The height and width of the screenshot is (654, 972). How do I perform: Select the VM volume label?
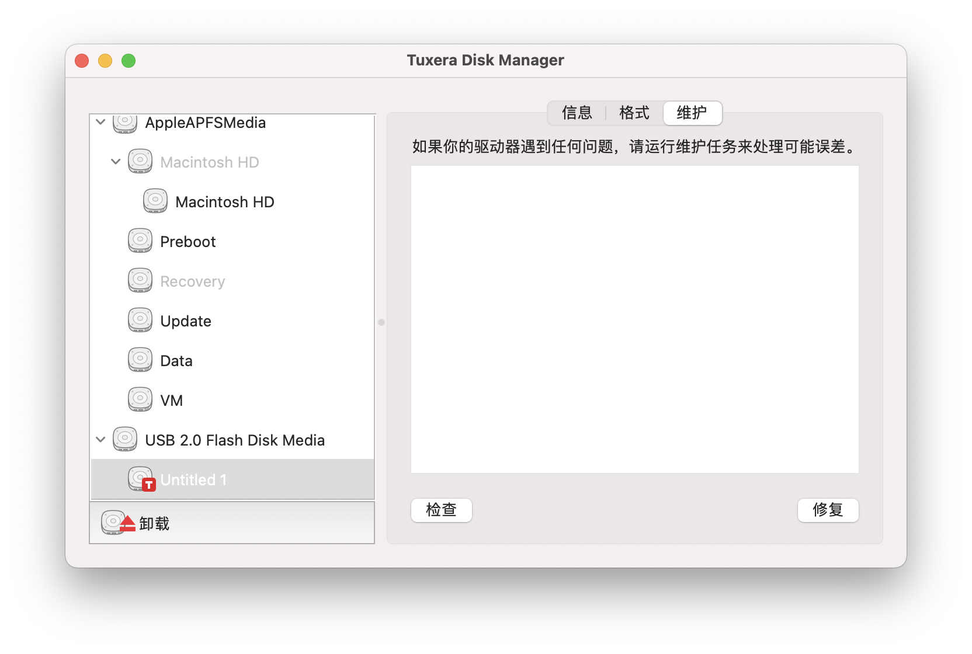coord(172,401)
